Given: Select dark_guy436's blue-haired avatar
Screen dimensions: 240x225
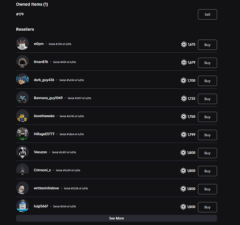Looking at the screenshot, I should point(23,80).
